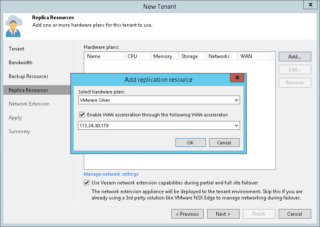
Task: Go to the Tenant wizard step
Action: click(17, 49)
